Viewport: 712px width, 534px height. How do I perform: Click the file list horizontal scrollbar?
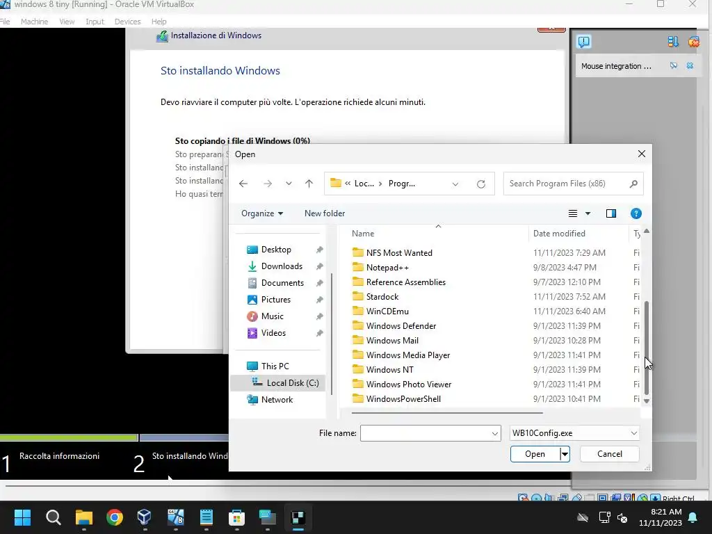click(x=447, y=413)
